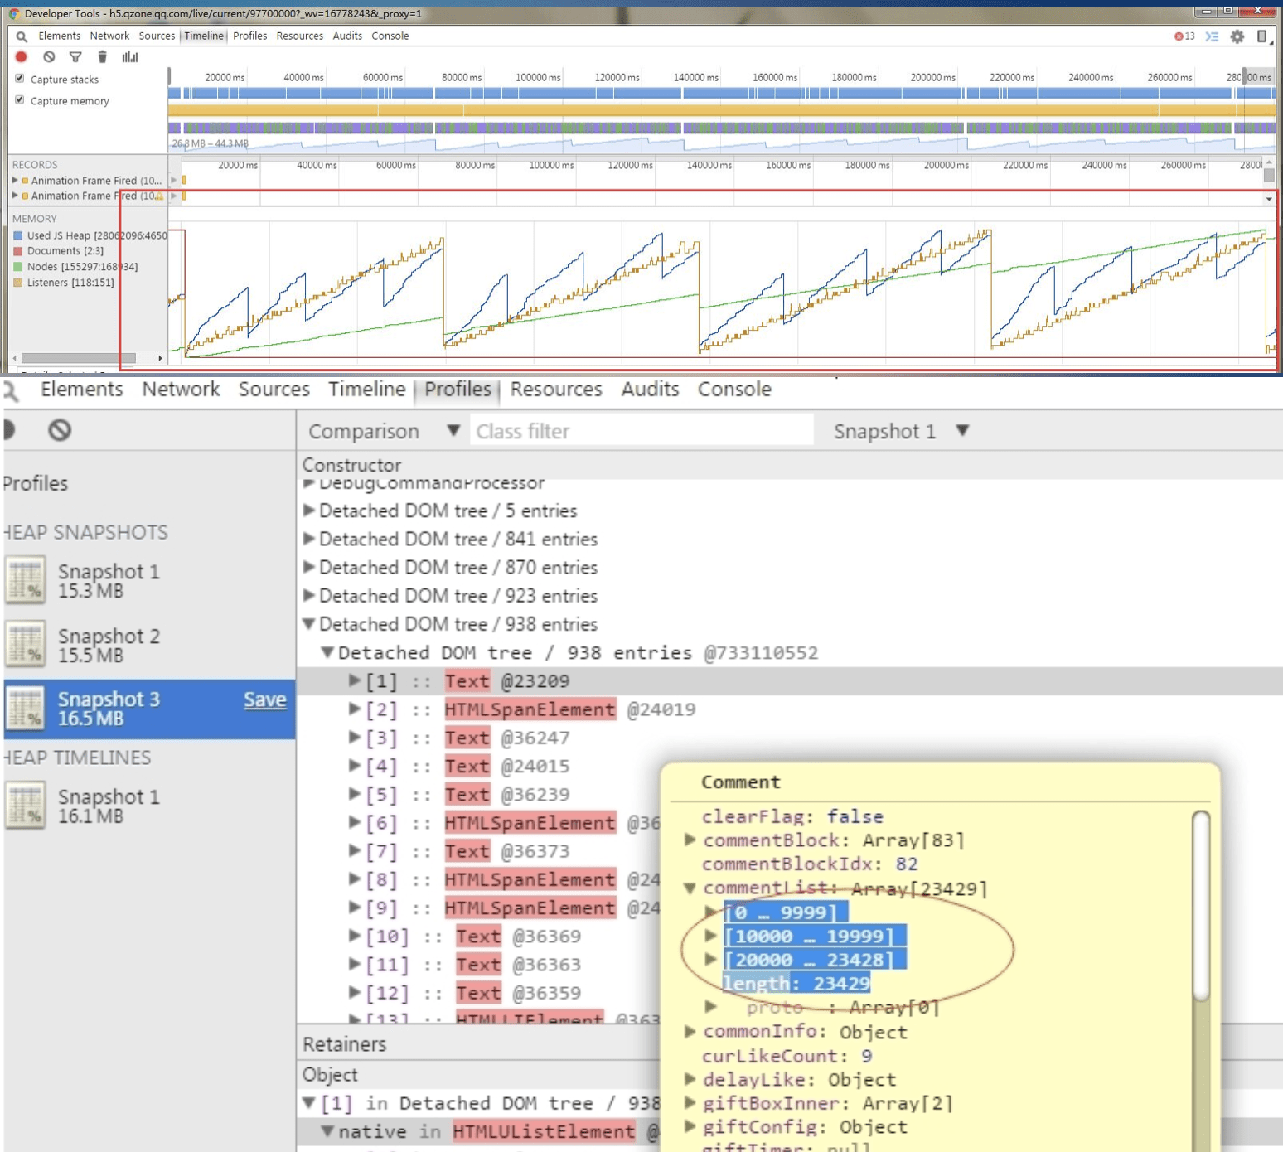Uncheck the Capture memory checkbox
The image size is (1283, 1152).
coord(20,100)
